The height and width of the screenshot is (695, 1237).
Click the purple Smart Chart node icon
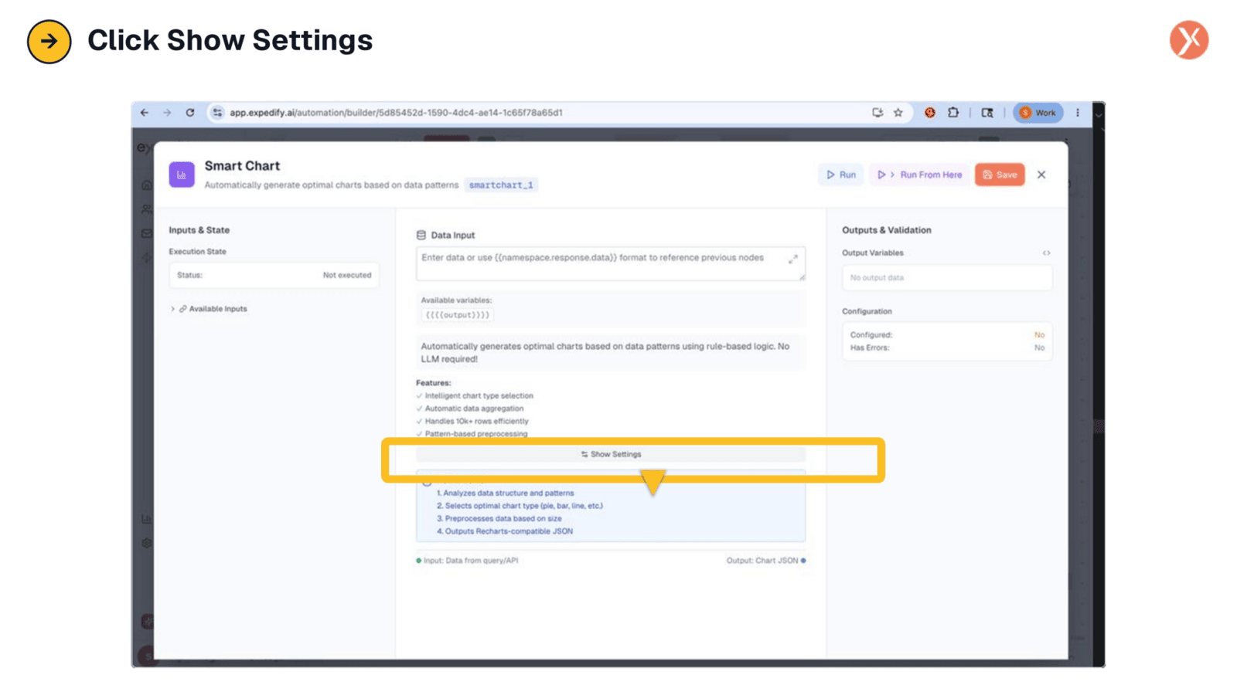(182, 175)
